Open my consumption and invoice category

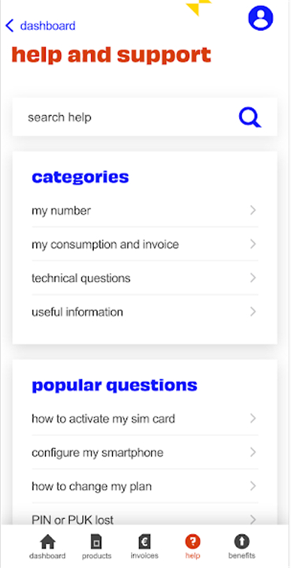[145, 245]
